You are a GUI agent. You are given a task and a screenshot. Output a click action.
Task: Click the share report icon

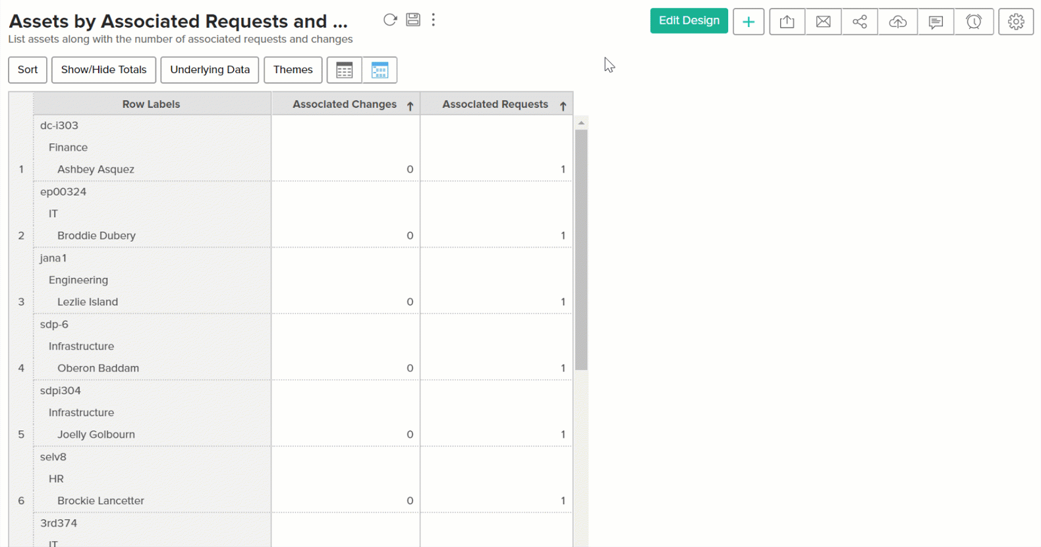tap(860, 22)
